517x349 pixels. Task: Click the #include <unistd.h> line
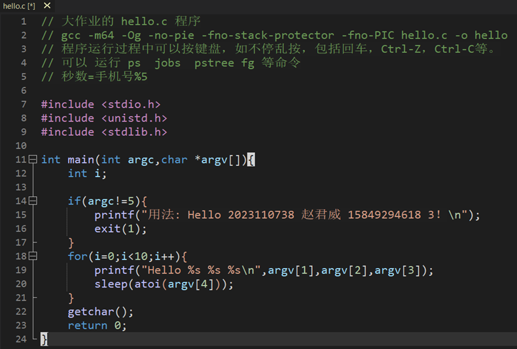104,118
